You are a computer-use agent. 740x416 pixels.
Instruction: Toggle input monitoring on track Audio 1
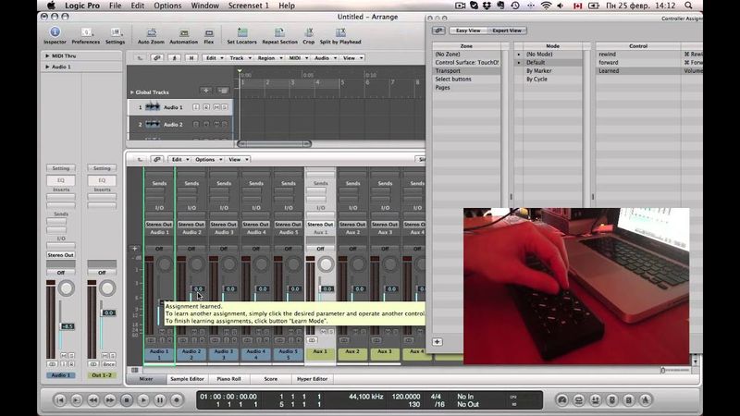(196, 107)
